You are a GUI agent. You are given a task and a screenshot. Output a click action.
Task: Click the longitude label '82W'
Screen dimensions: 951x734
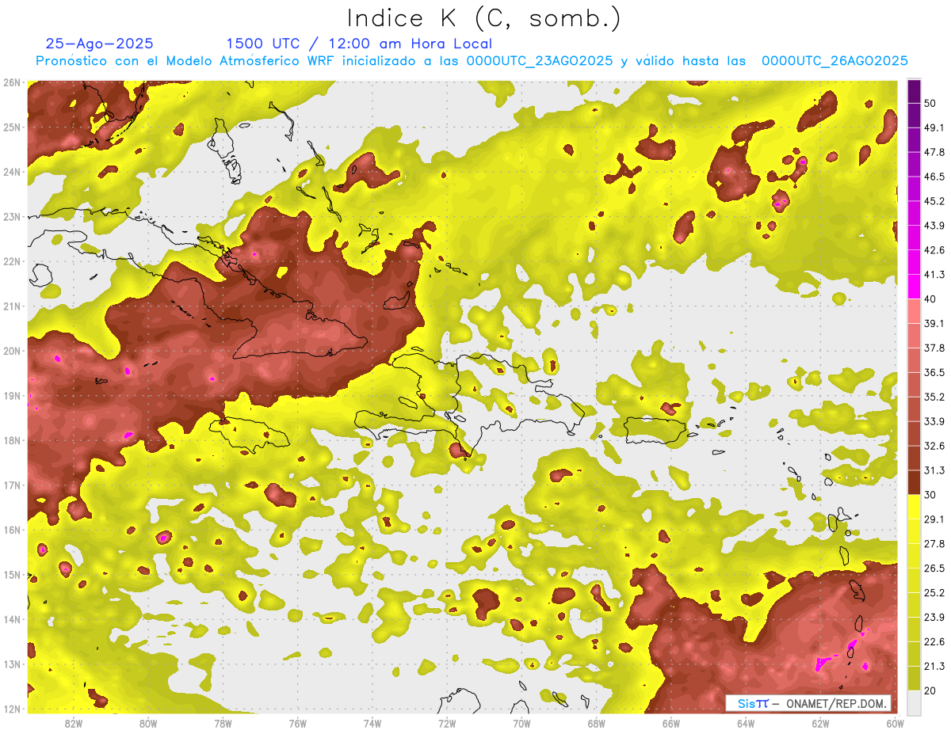[74, 723]
